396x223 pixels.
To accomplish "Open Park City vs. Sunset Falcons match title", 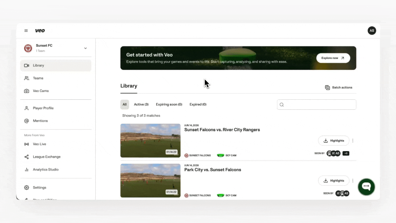I will click(213, 170).
